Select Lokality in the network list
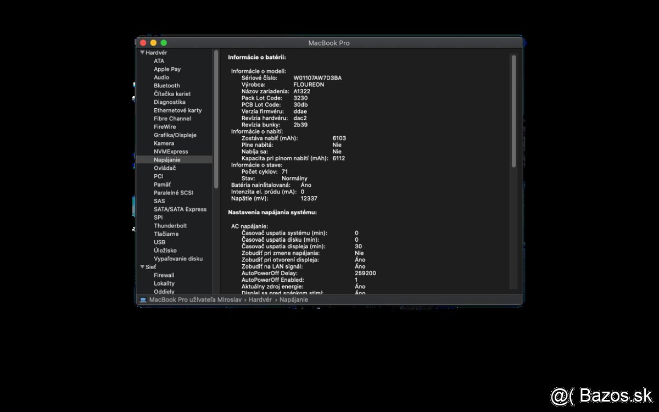 165,283
